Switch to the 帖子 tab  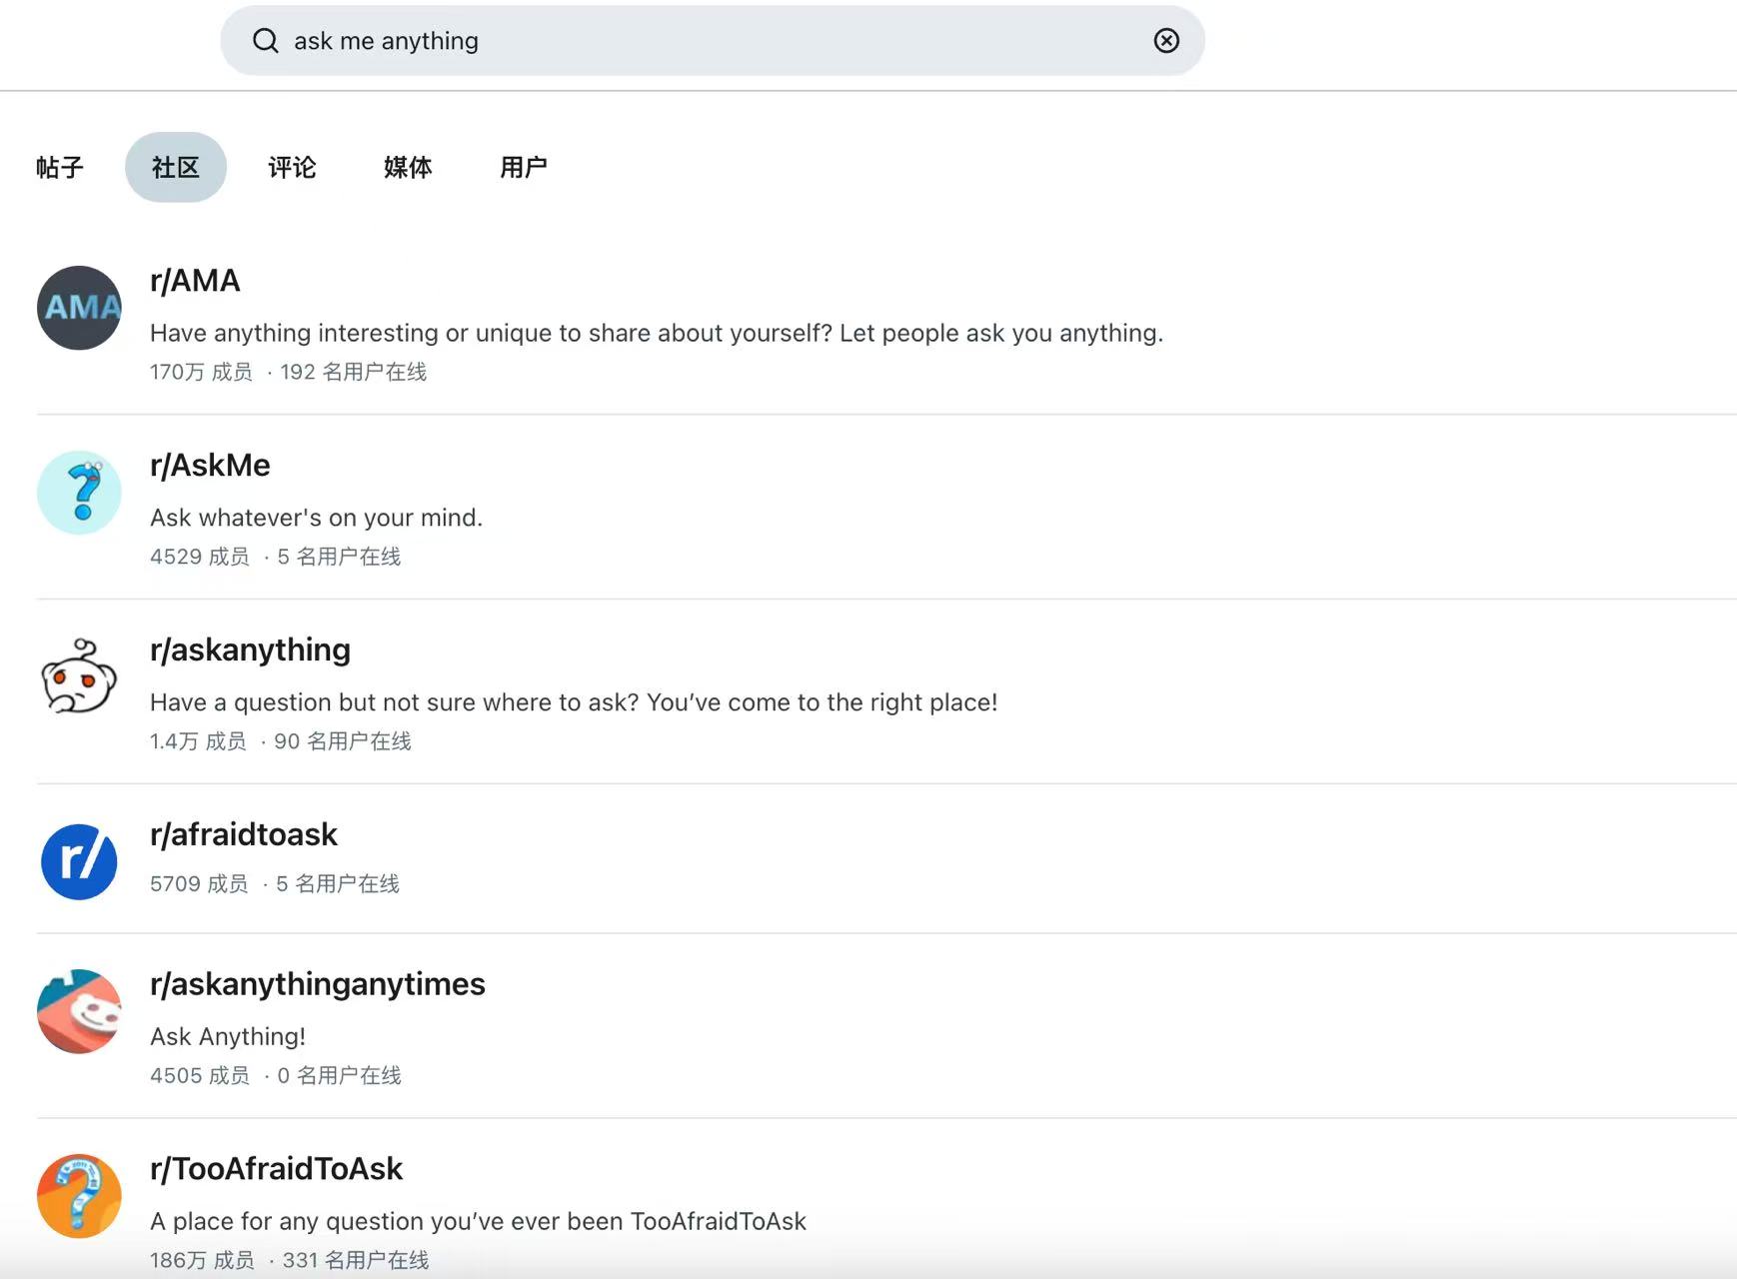point(60,167)
